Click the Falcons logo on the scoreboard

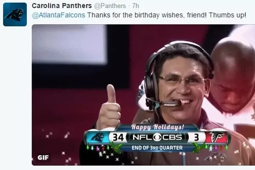(216, 137)
